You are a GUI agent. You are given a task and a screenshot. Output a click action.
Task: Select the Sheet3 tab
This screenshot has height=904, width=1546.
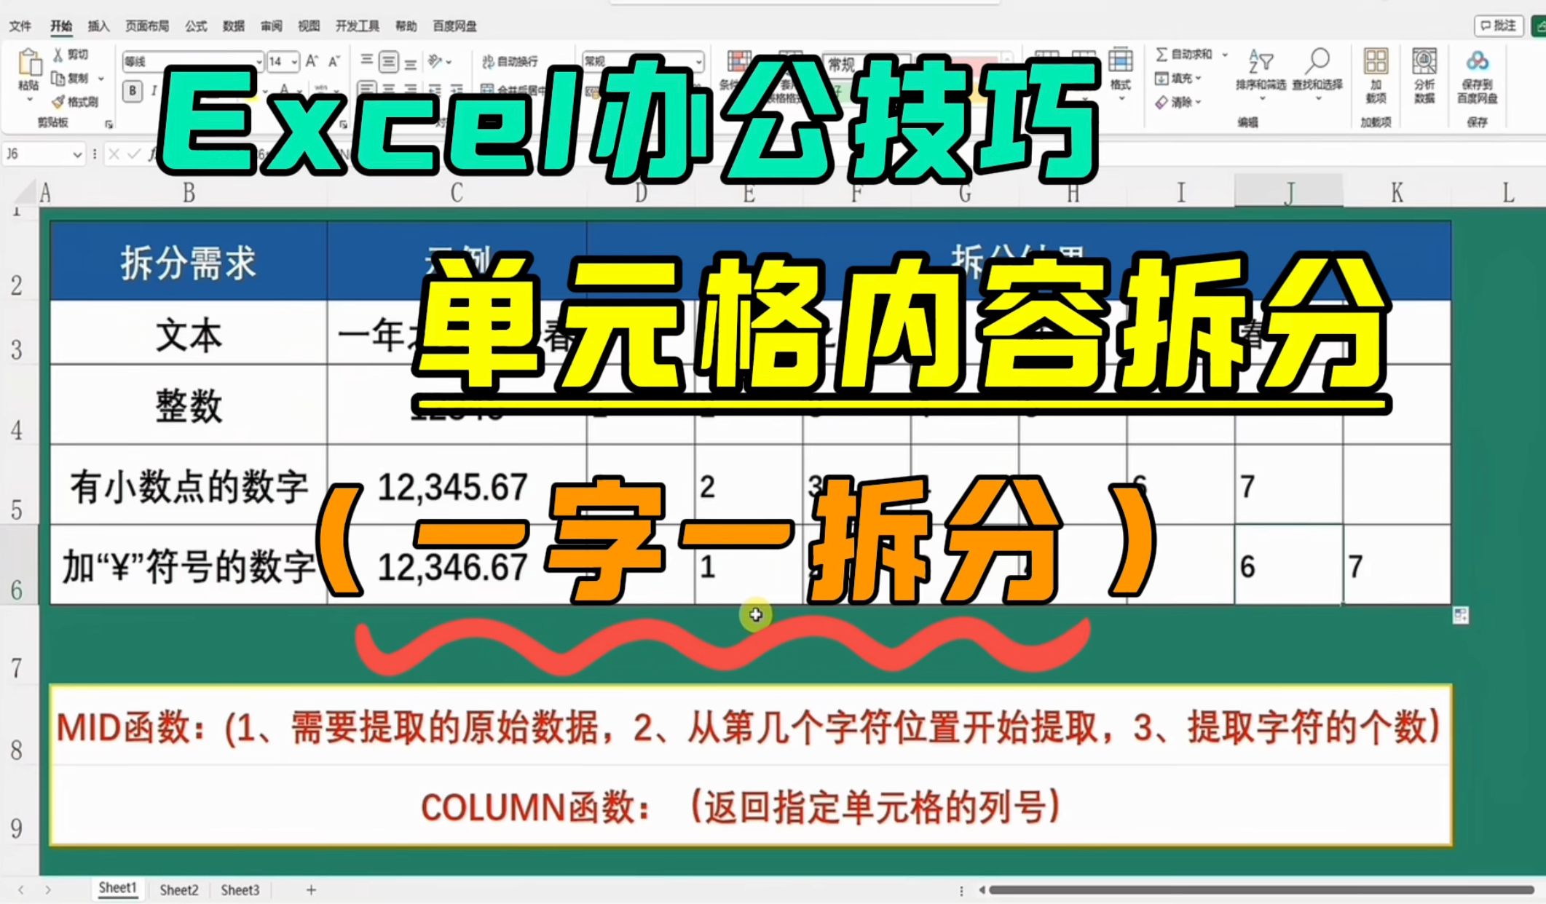[240, 889]
